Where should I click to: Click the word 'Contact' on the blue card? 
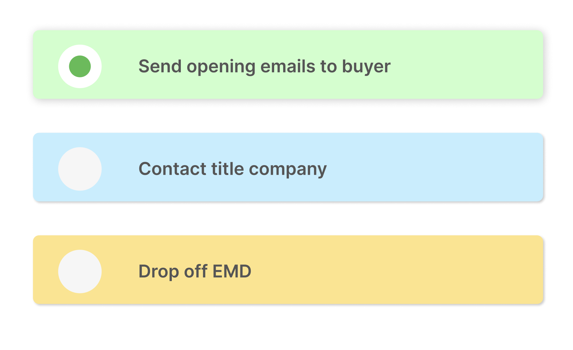172,169
